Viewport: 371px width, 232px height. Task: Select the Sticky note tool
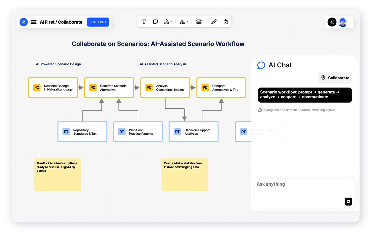(155, 22)
